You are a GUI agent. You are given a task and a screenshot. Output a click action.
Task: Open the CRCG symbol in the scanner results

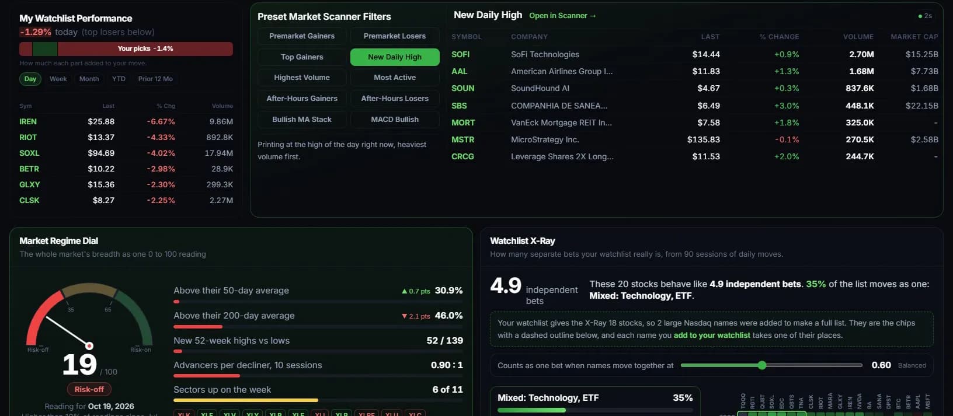pos(462,156)
